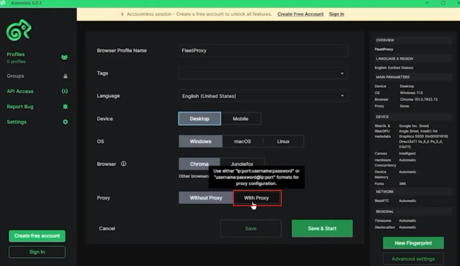Click the API Access braces icon
Viewport: 460px width, 266px height.
(65, 91)
